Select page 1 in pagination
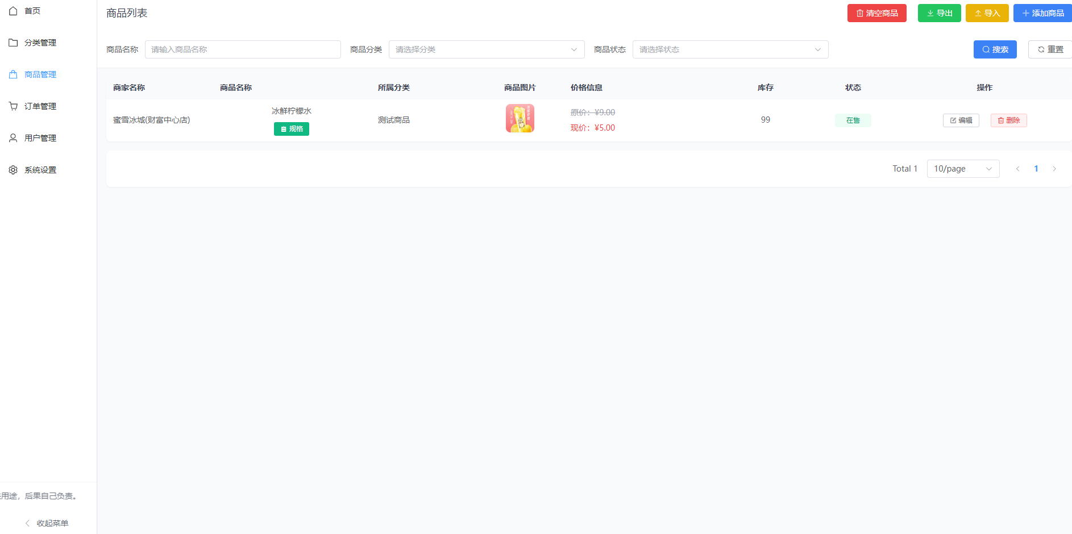1072x534 pixels. click(x=1036, y=169)
